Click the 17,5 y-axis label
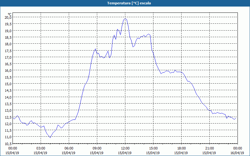 click(x=8, y=51)
